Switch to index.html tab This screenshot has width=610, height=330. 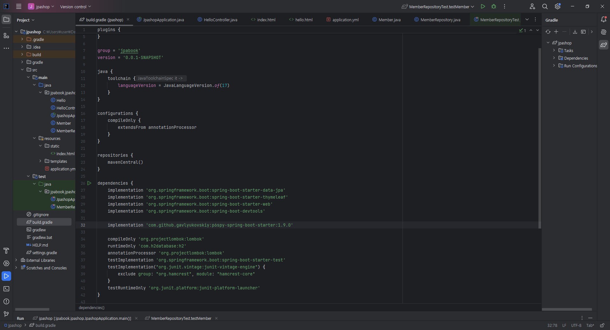(263, 20)
